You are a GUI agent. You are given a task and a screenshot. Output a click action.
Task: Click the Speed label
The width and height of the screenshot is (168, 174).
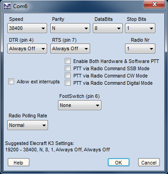16,19
